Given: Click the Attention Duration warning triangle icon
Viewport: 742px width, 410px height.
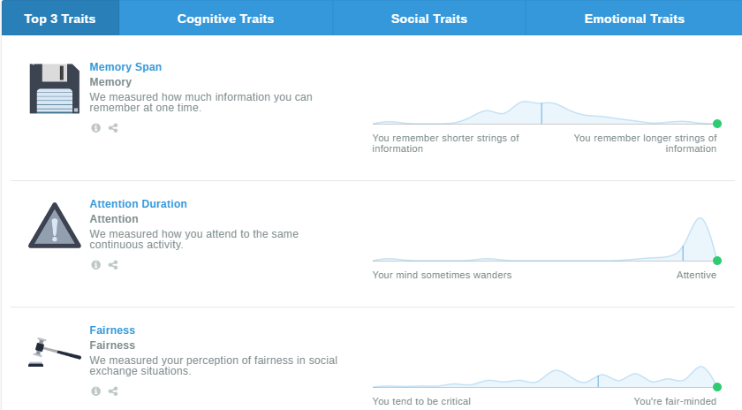Looking at the screenshot, I should point(55,225).
